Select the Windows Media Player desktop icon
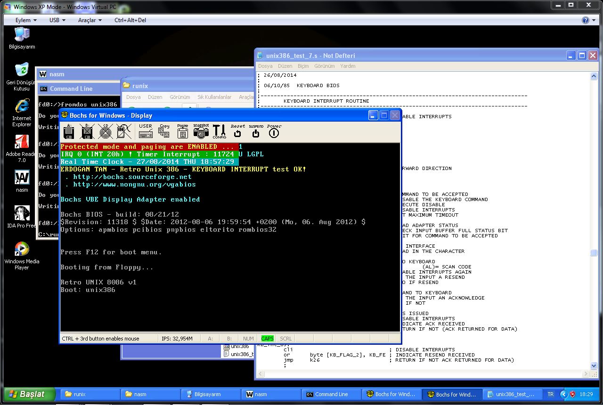 pyautogui.click(x=22, y=257)
